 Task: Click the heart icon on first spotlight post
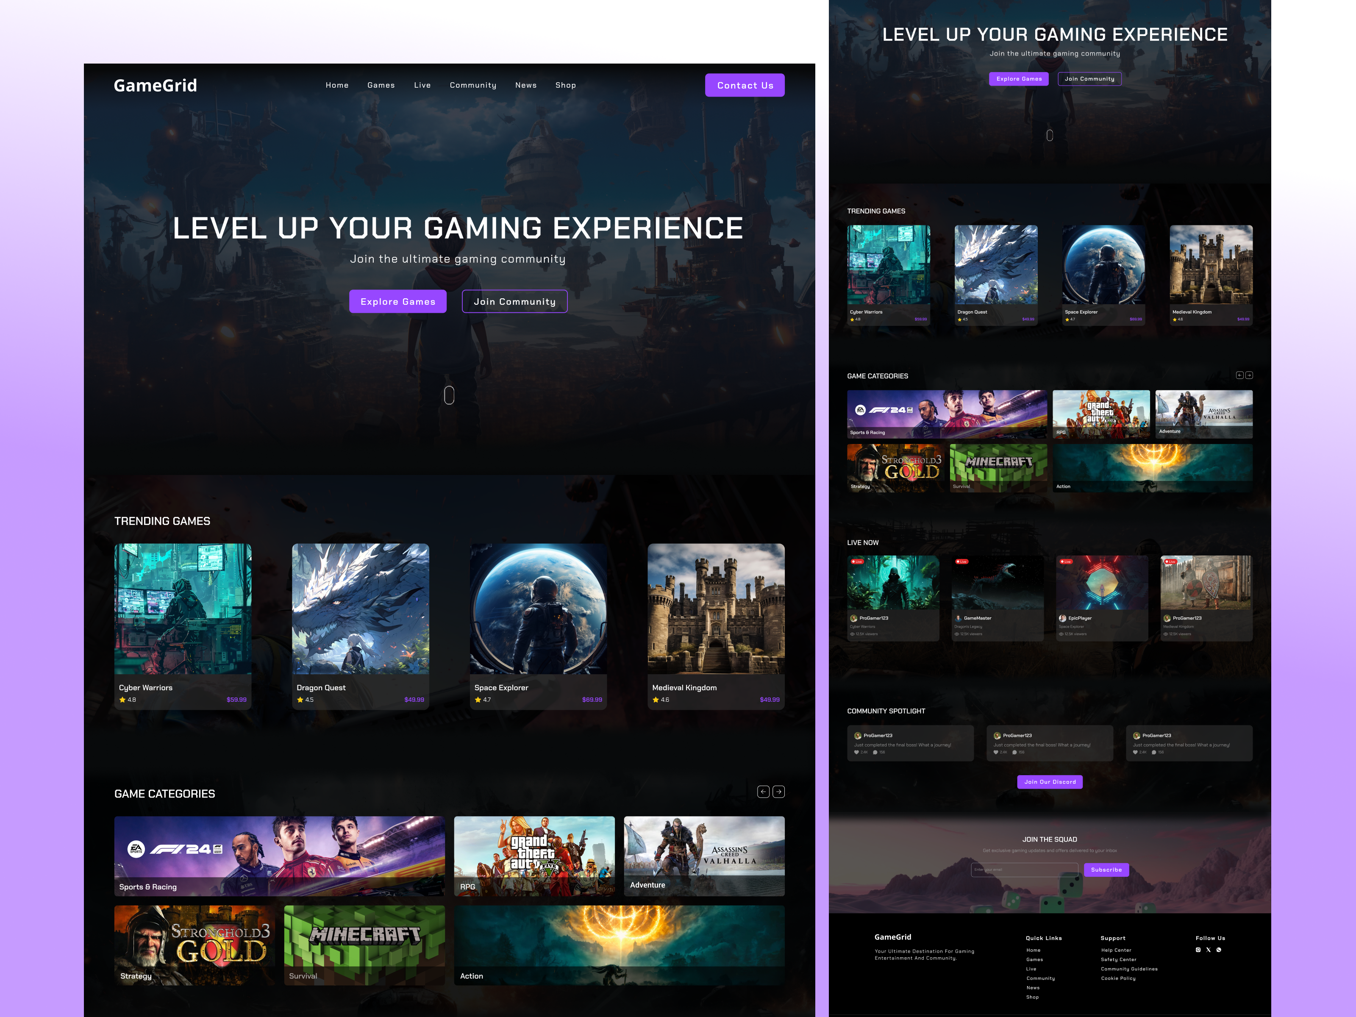[856, 752]
